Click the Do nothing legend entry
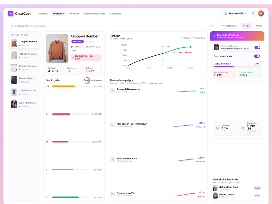 199,38
